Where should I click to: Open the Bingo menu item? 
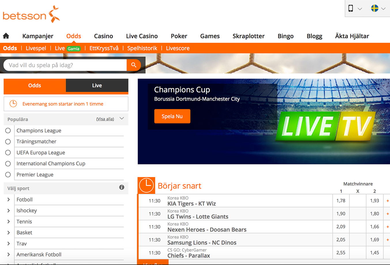point(286,36)
